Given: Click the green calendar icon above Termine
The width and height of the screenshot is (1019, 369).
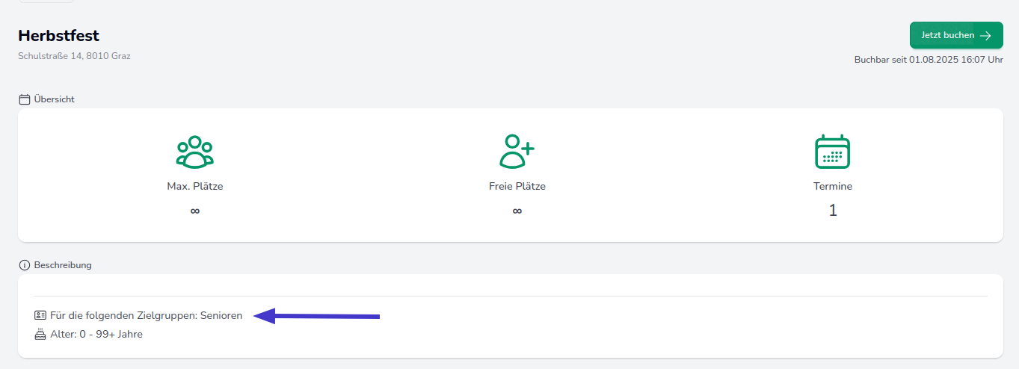Looking at the screenshot, I should pos(832,152).
